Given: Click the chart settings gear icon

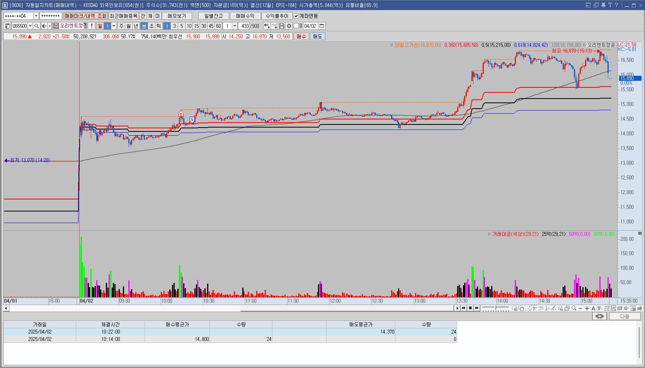Looking at the screenshot, I should click(x=289, y=26).
